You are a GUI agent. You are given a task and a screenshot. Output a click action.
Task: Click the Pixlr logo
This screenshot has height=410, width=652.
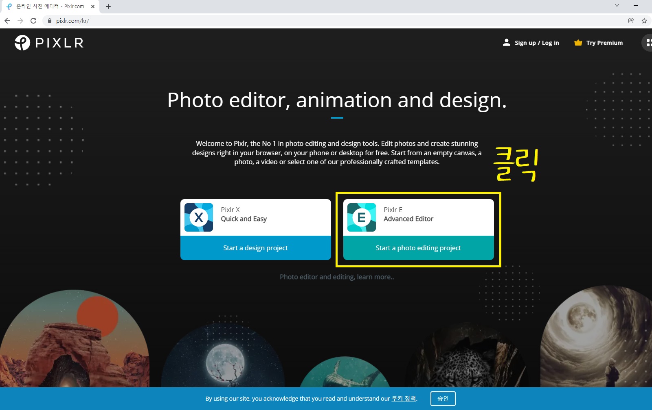point(49,43)
